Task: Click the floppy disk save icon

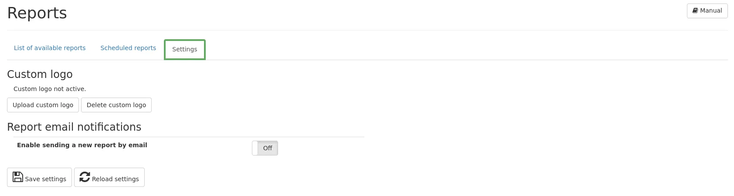Action: tap(18, 177)
